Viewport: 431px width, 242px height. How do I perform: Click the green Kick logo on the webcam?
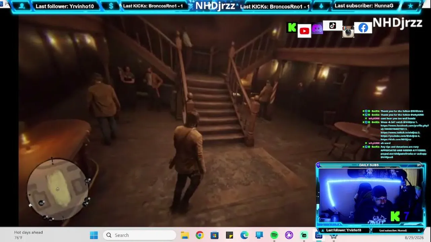[x=395, y=216]
